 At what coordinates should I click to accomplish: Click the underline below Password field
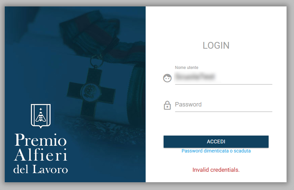pos(224,112)
